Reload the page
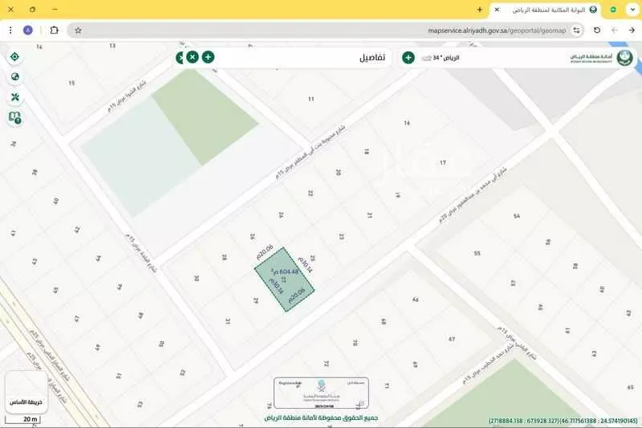This screenshot has height=428, width=642. click(x=596, y=31)
